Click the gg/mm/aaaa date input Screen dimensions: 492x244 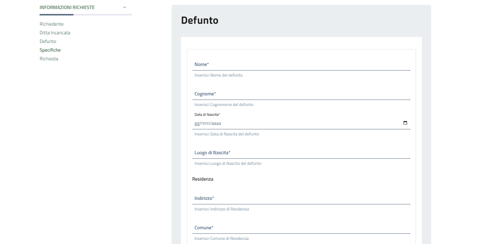[294, 123]
